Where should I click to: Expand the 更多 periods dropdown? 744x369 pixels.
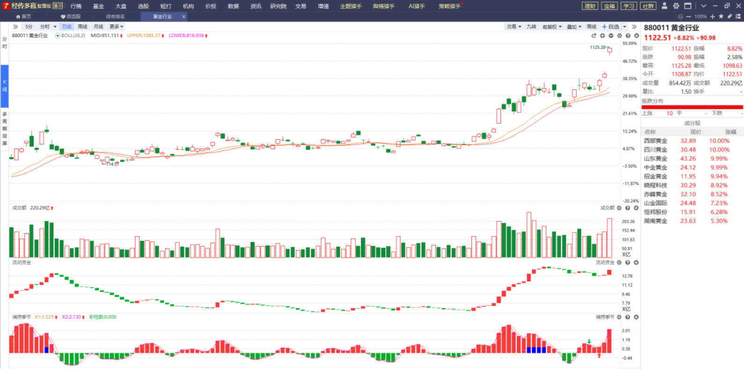116,27
